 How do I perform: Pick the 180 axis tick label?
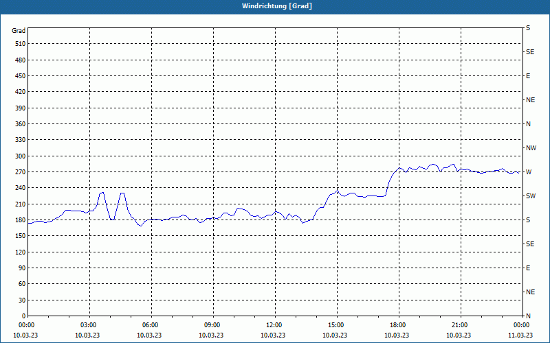21,220
